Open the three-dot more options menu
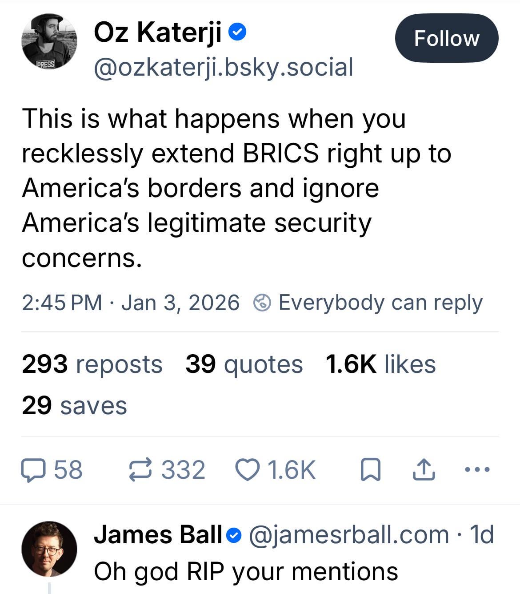 pyautogui.click(x=476, y=469)
